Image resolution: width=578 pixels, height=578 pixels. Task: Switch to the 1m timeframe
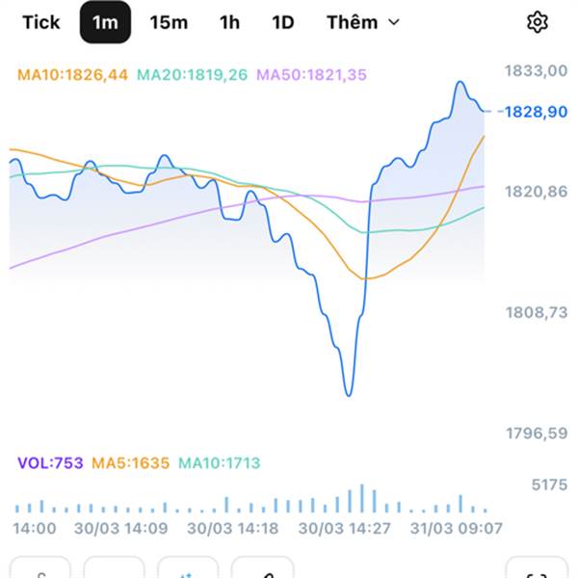click(105, 22)
